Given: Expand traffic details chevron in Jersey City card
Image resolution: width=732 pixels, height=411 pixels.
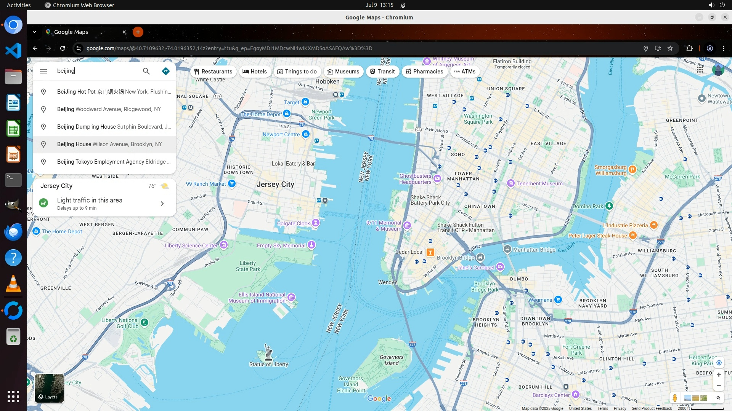Looking at the screenshot, I should click(162, 204).
